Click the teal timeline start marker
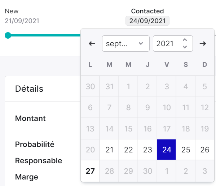Image resolution: width=216 pixels, height=186 pixels. (8, 35)
